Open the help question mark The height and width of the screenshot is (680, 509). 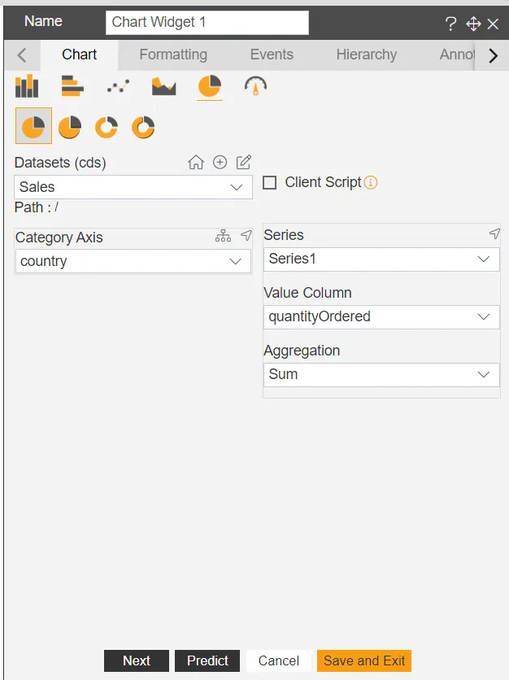click(451, 24)
